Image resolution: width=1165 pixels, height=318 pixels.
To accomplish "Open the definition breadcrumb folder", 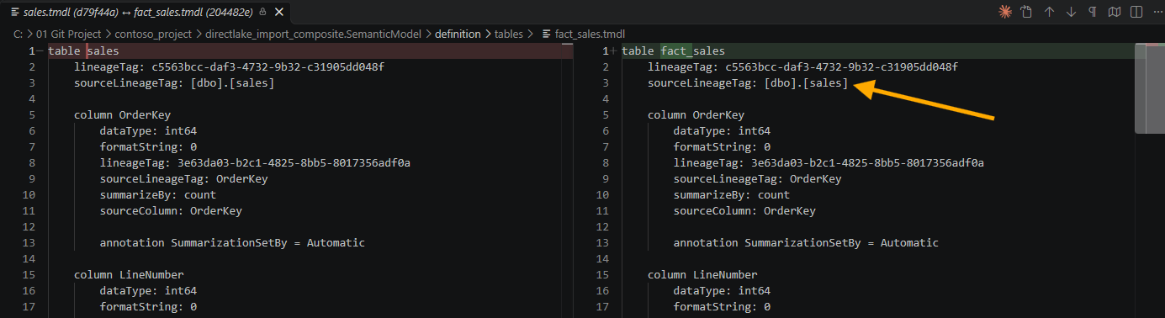I will 458,34.
